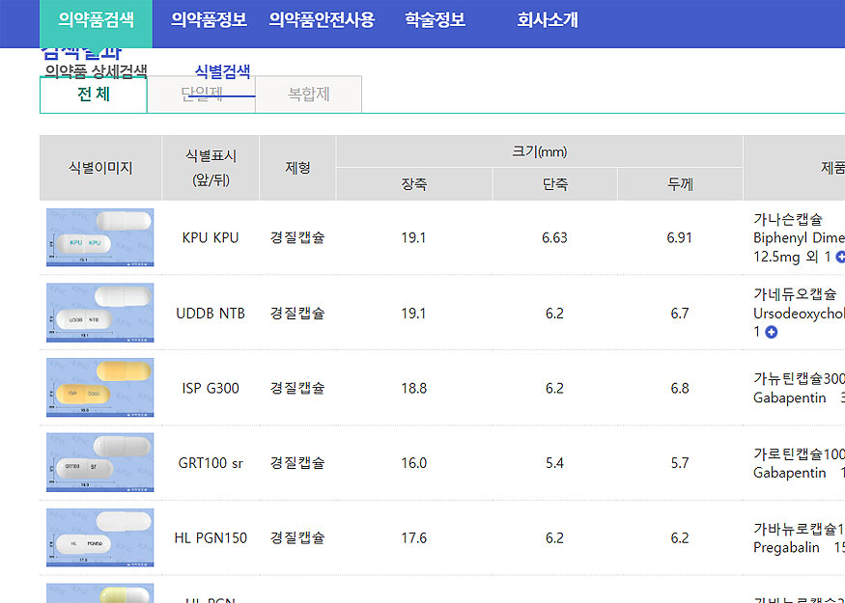Click long axis value 17.6
Image resolution: width=845 pixels, height=603 pixels.
coord(414,537)
